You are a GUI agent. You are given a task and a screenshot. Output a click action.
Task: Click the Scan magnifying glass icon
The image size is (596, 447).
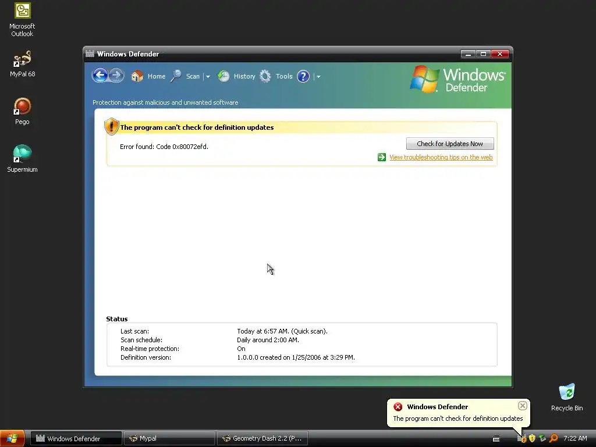pos(176,76)
